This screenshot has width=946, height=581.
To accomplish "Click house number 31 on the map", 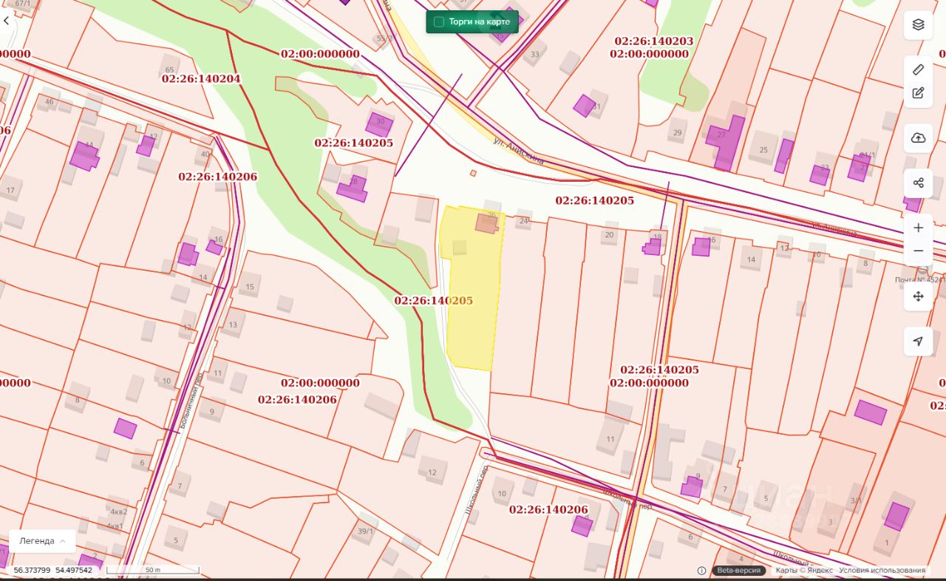I will tap(596, 106).
